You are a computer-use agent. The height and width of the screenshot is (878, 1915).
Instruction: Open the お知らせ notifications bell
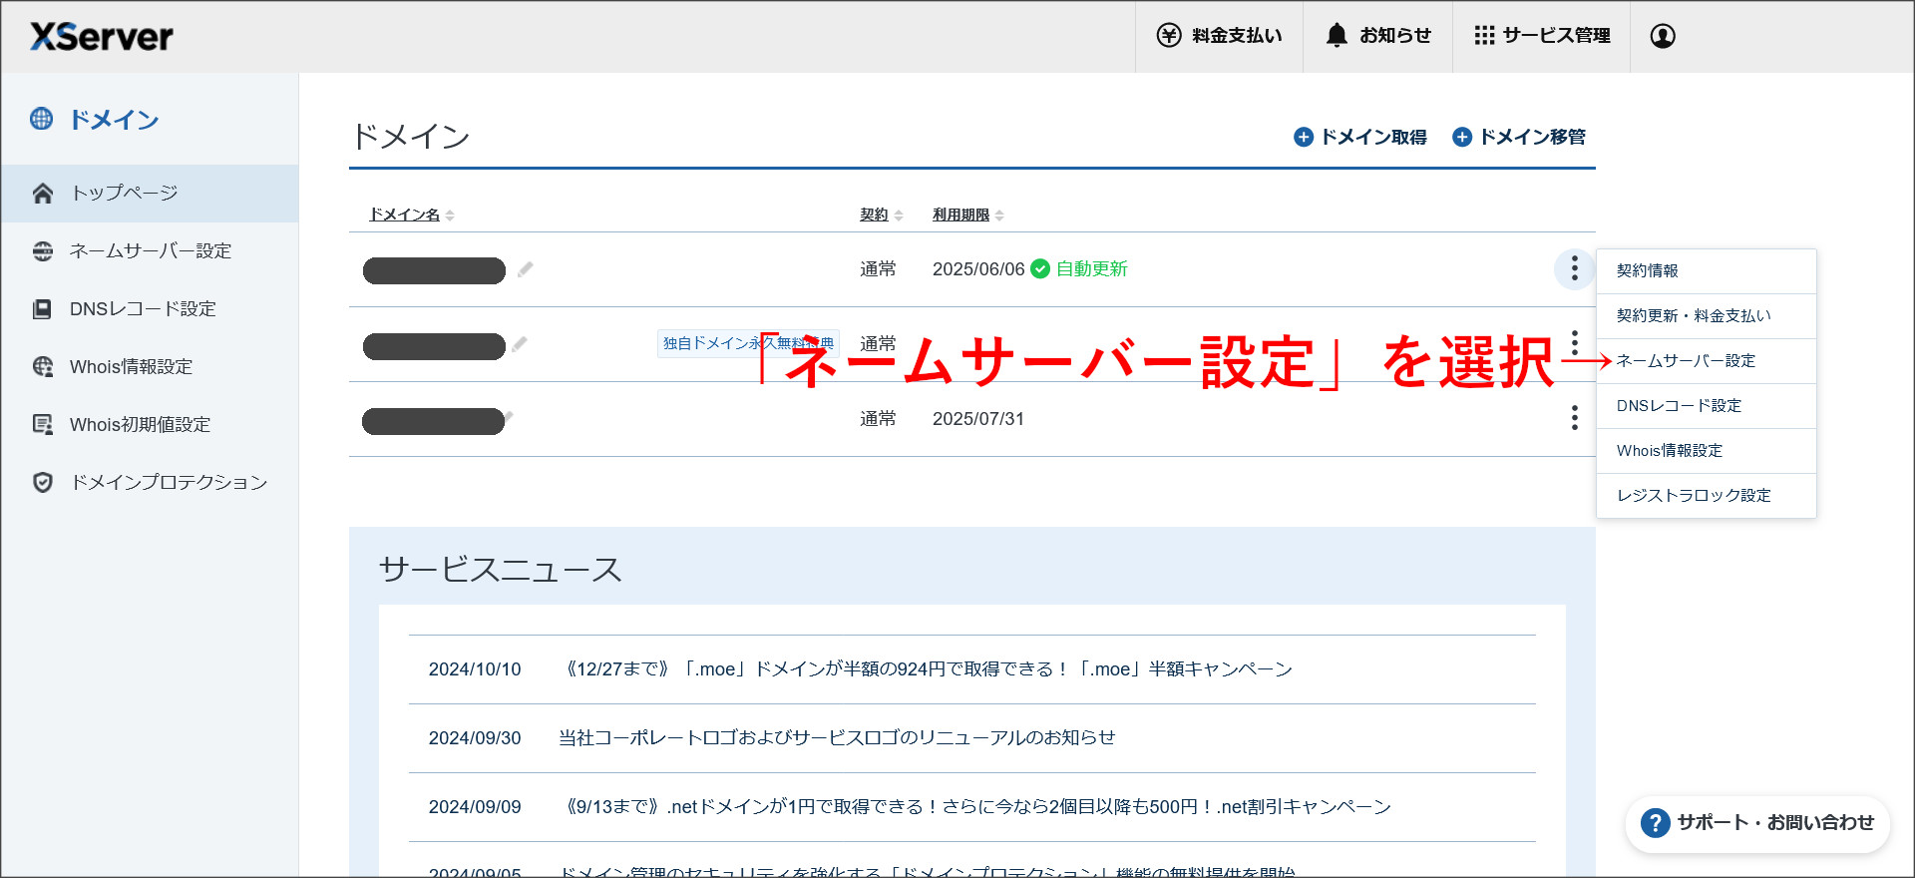coord(1377,36)
